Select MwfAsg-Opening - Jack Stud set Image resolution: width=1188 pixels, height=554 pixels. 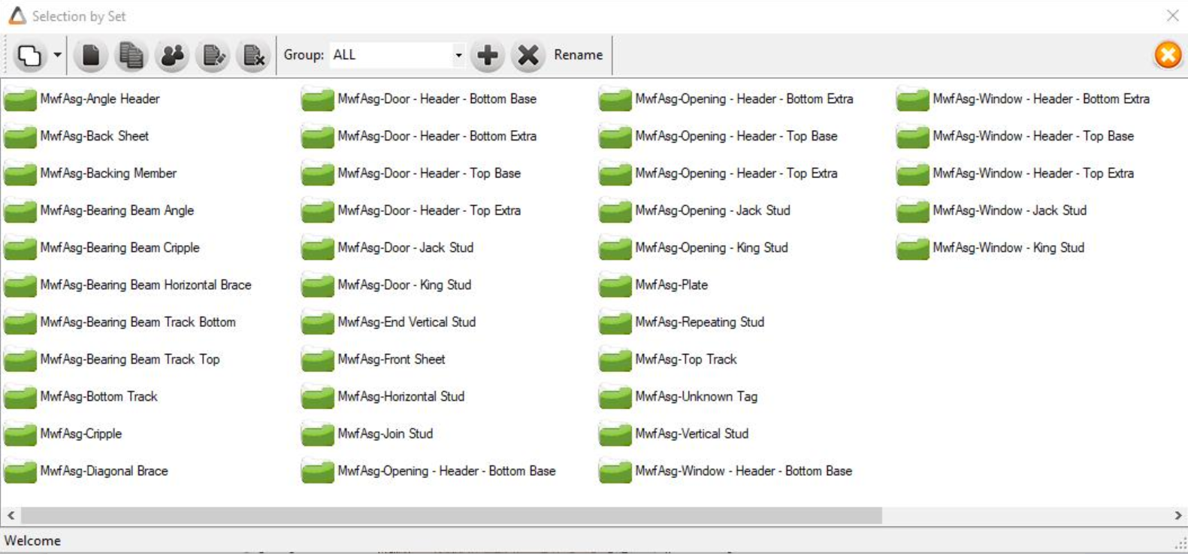click(x=713, y=210)
